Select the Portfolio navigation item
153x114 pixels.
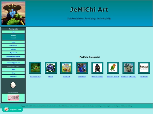pos(13,37)
